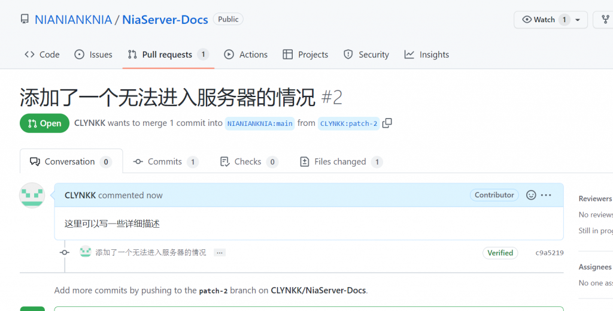Click the Assignees sidebar heading
613x311 pixels.
[x=595, y=267]
